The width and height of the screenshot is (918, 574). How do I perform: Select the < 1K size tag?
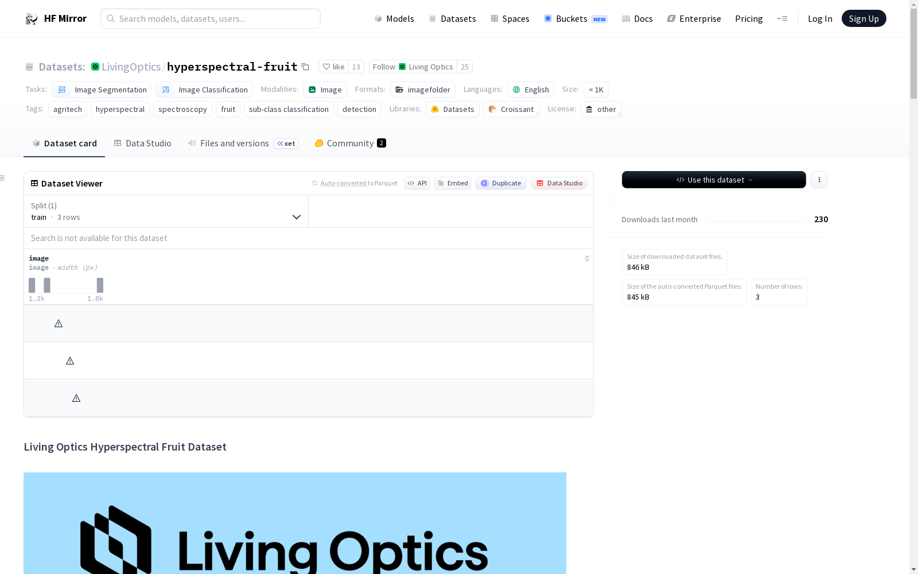pyautogui.click(x=596, y=90)
